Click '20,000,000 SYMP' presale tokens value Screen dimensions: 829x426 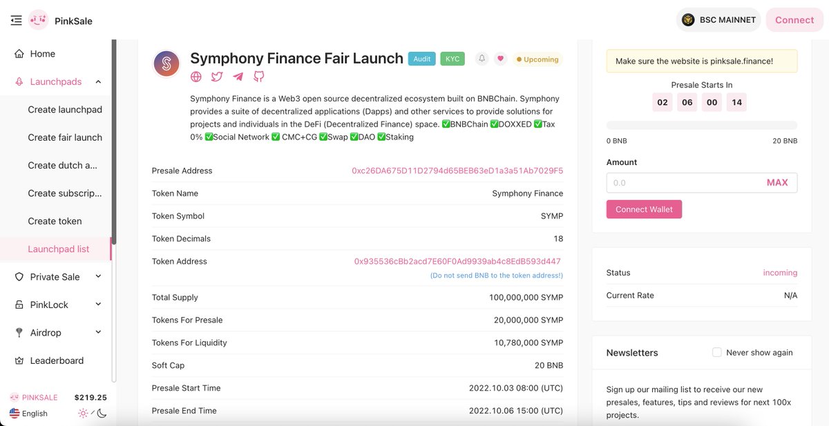pos(528,320)
